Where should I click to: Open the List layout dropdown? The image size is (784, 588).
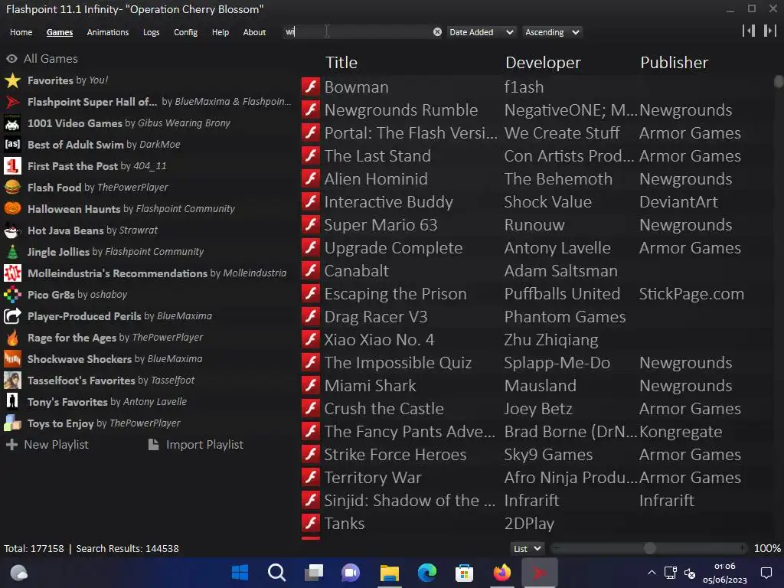click(528, 548)
